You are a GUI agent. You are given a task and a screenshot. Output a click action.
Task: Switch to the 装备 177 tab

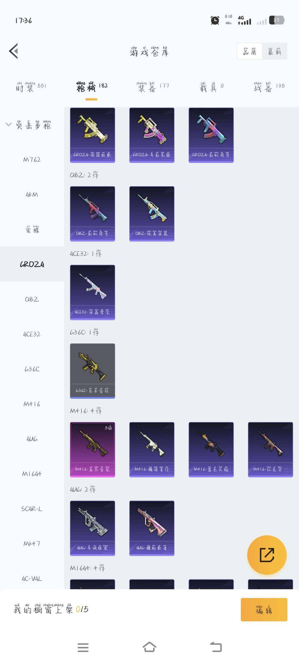click(153, 87)
